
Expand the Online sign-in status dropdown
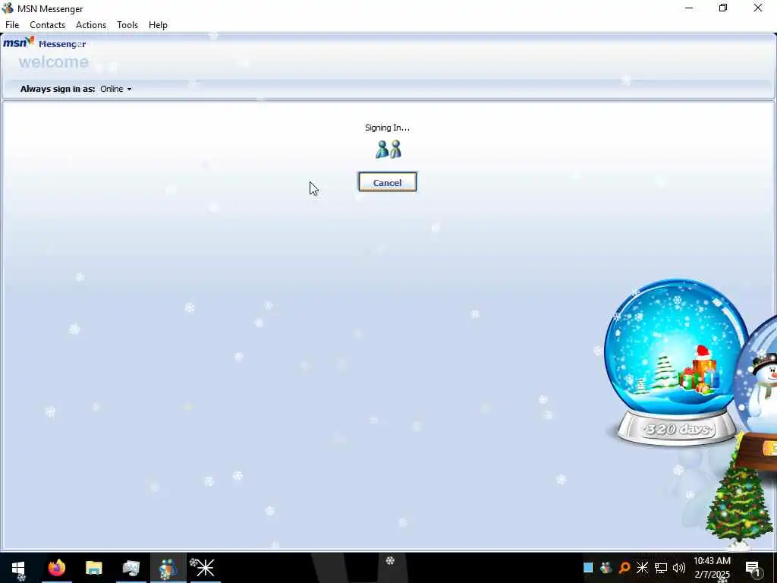(116, 89)
